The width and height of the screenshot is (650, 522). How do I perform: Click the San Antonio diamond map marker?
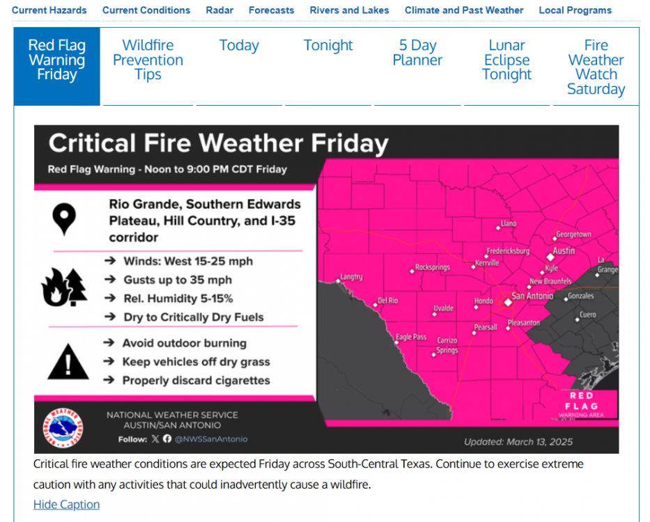(x=507, y=301)
